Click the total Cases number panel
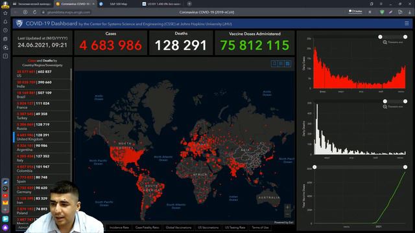Image resolution: width=415 pixels, height=233 pixels. tap(111, 43)
